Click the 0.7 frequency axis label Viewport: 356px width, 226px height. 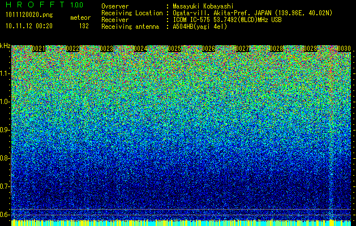(5, 186)
